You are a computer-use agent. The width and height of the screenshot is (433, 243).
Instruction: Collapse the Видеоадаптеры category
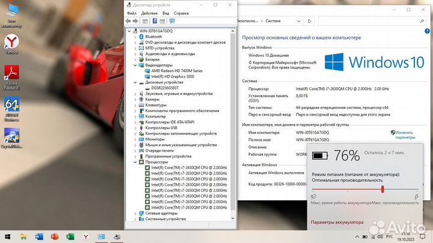tap(135, 66)
